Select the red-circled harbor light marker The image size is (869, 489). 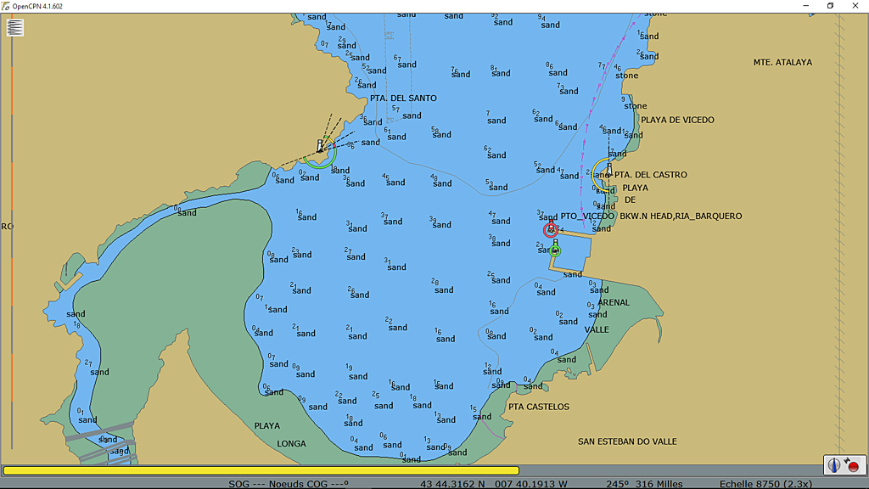[551, 229]
